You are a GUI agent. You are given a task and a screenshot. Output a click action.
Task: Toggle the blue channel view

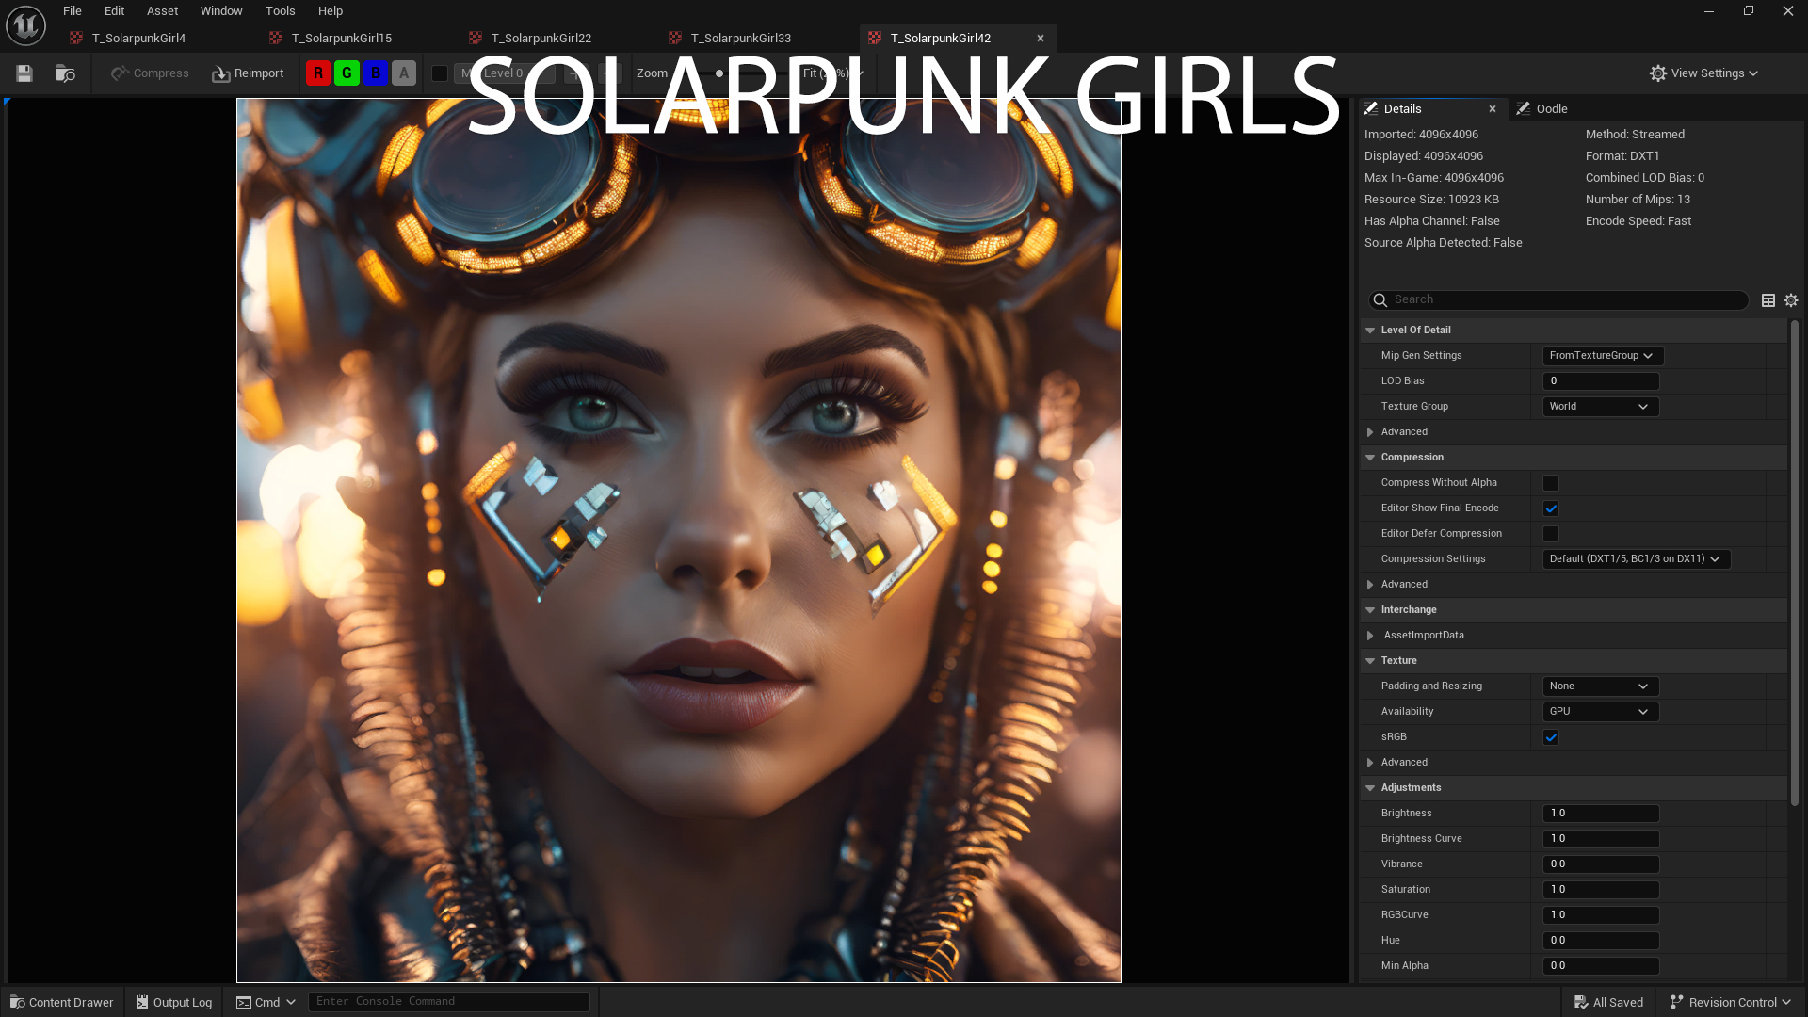tap(376, 73)
